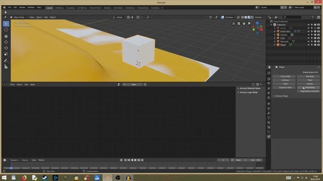
Task: Expand the Armory Material Node panel
Action: point(250,88)
